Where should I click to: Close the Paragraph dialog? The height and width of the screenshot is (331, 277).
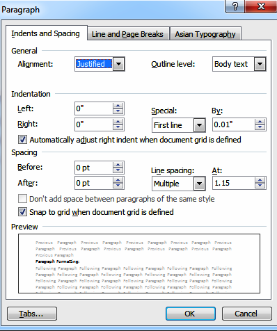(x=261, y=6)
